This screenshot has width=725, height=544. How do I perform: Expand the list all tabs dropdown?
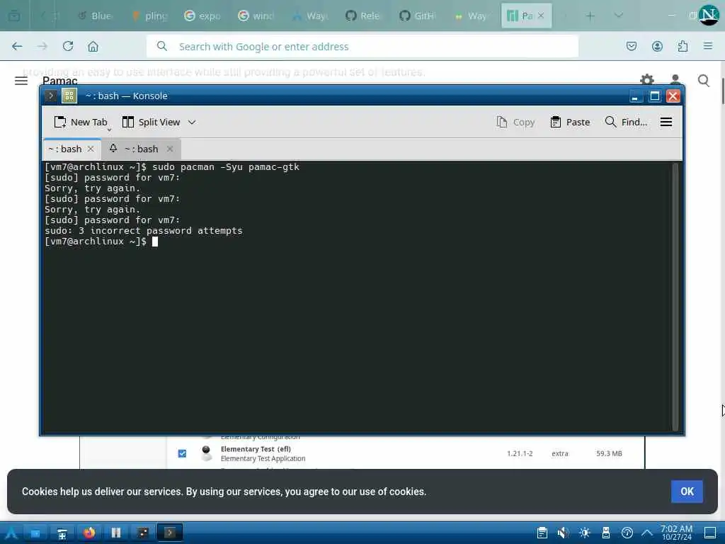click(618, 16)
